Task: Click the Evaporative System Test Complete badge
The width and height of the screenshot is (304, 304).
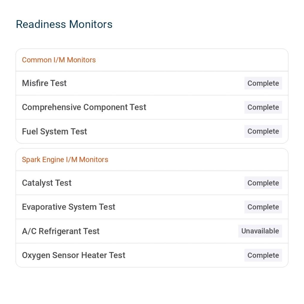Action: point(263,207)
